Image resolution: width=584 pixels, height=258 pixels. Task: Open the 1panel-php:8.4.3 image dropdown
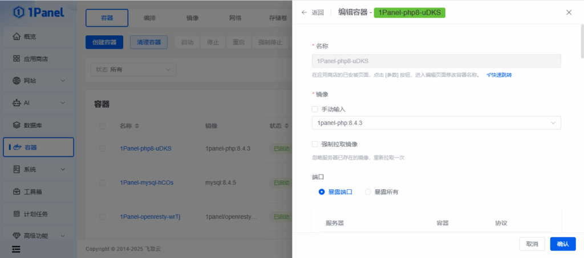(x=436, y=123)
